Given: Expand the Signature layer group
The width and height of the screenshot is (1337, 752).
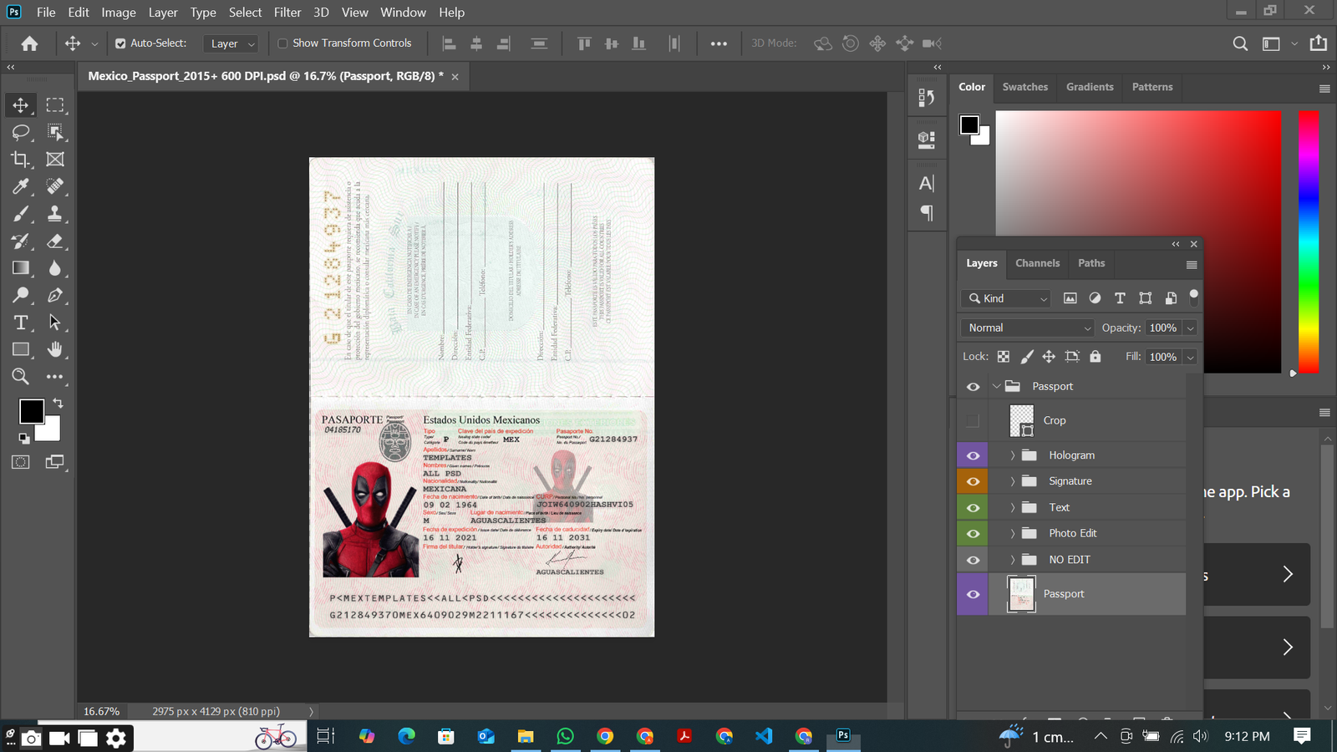Looking at the screenshot, I should pos(1012,481).
